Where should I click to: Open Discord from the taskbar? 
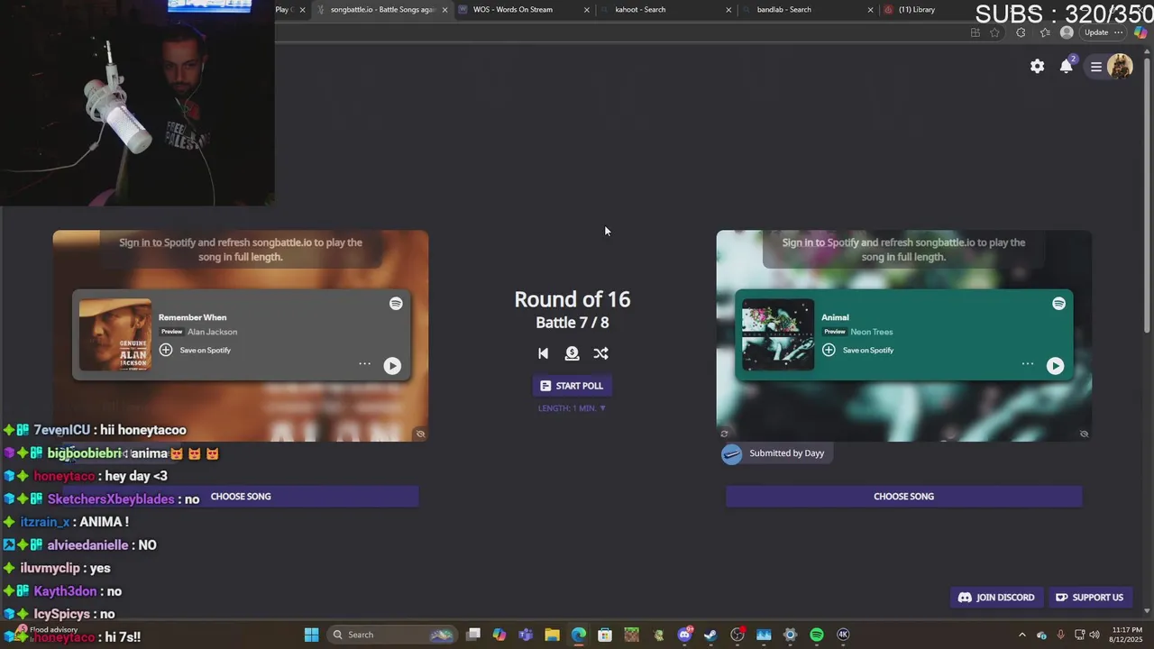(x=684, y=635)
